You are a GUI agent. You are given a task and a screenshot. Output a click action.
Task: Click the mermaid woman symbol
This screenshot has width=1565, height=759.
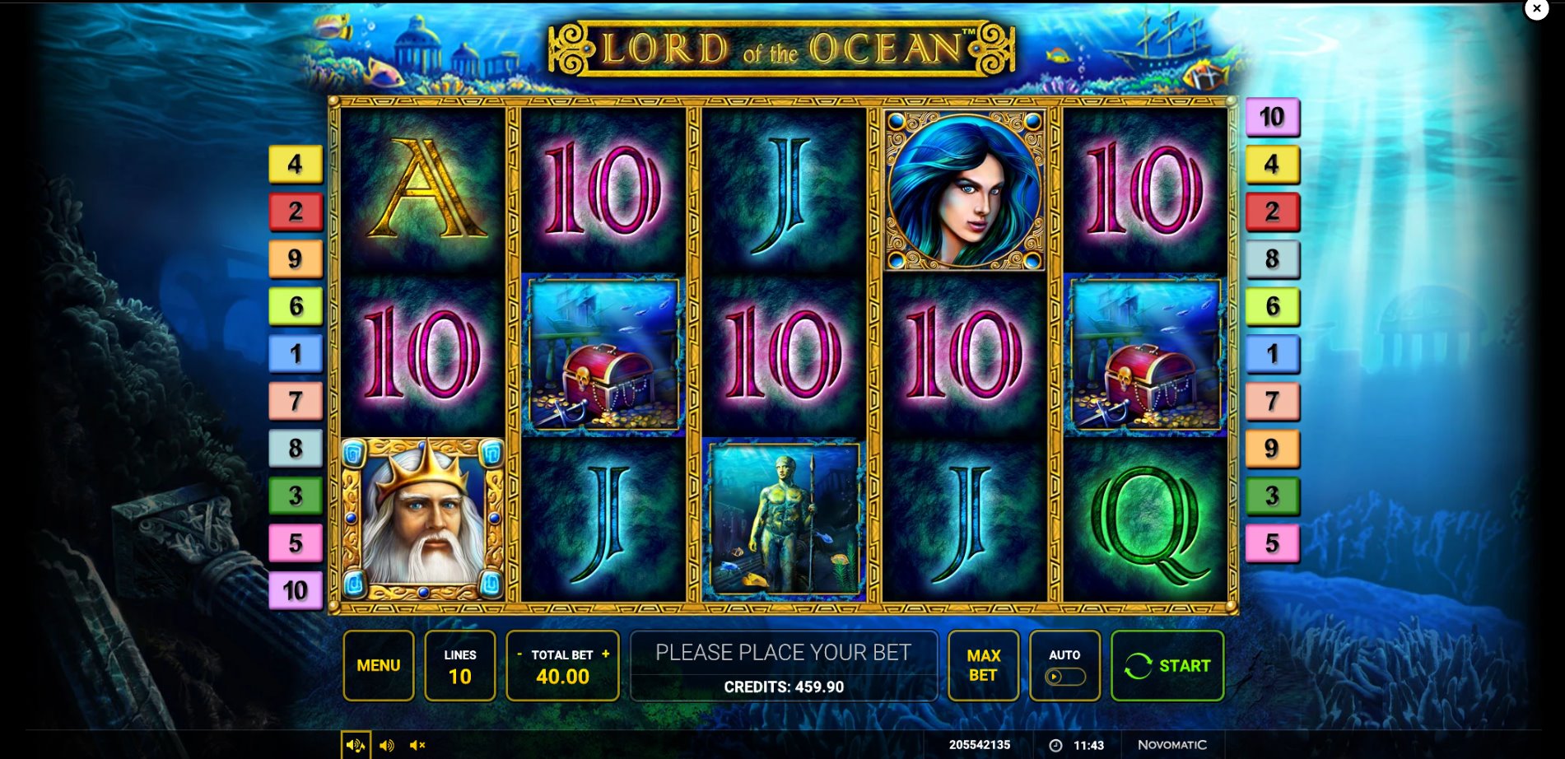point(965,190)
